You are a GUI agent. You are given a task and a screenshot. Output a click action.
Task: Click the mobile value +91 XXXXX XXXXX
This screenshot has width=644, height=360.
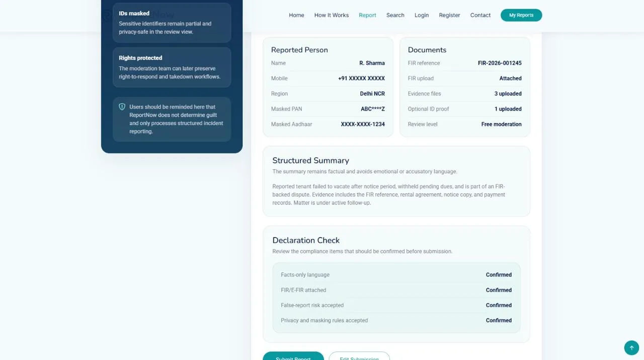click(361, 78)
